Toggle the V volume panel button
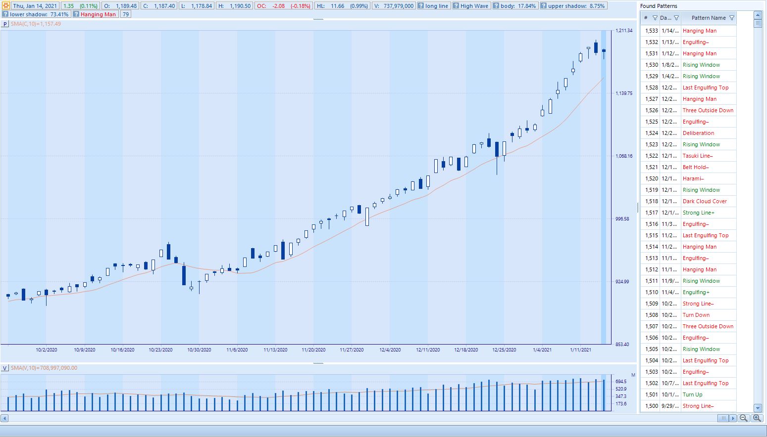Viewport: 767px width, 437px height. [5, 368]
